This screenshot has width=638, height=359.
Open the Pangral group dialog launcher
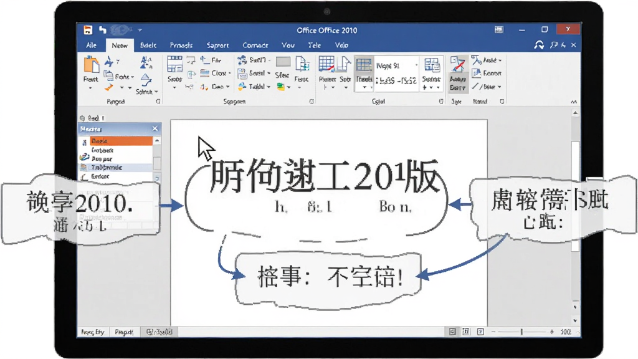[x=158, y=102]
